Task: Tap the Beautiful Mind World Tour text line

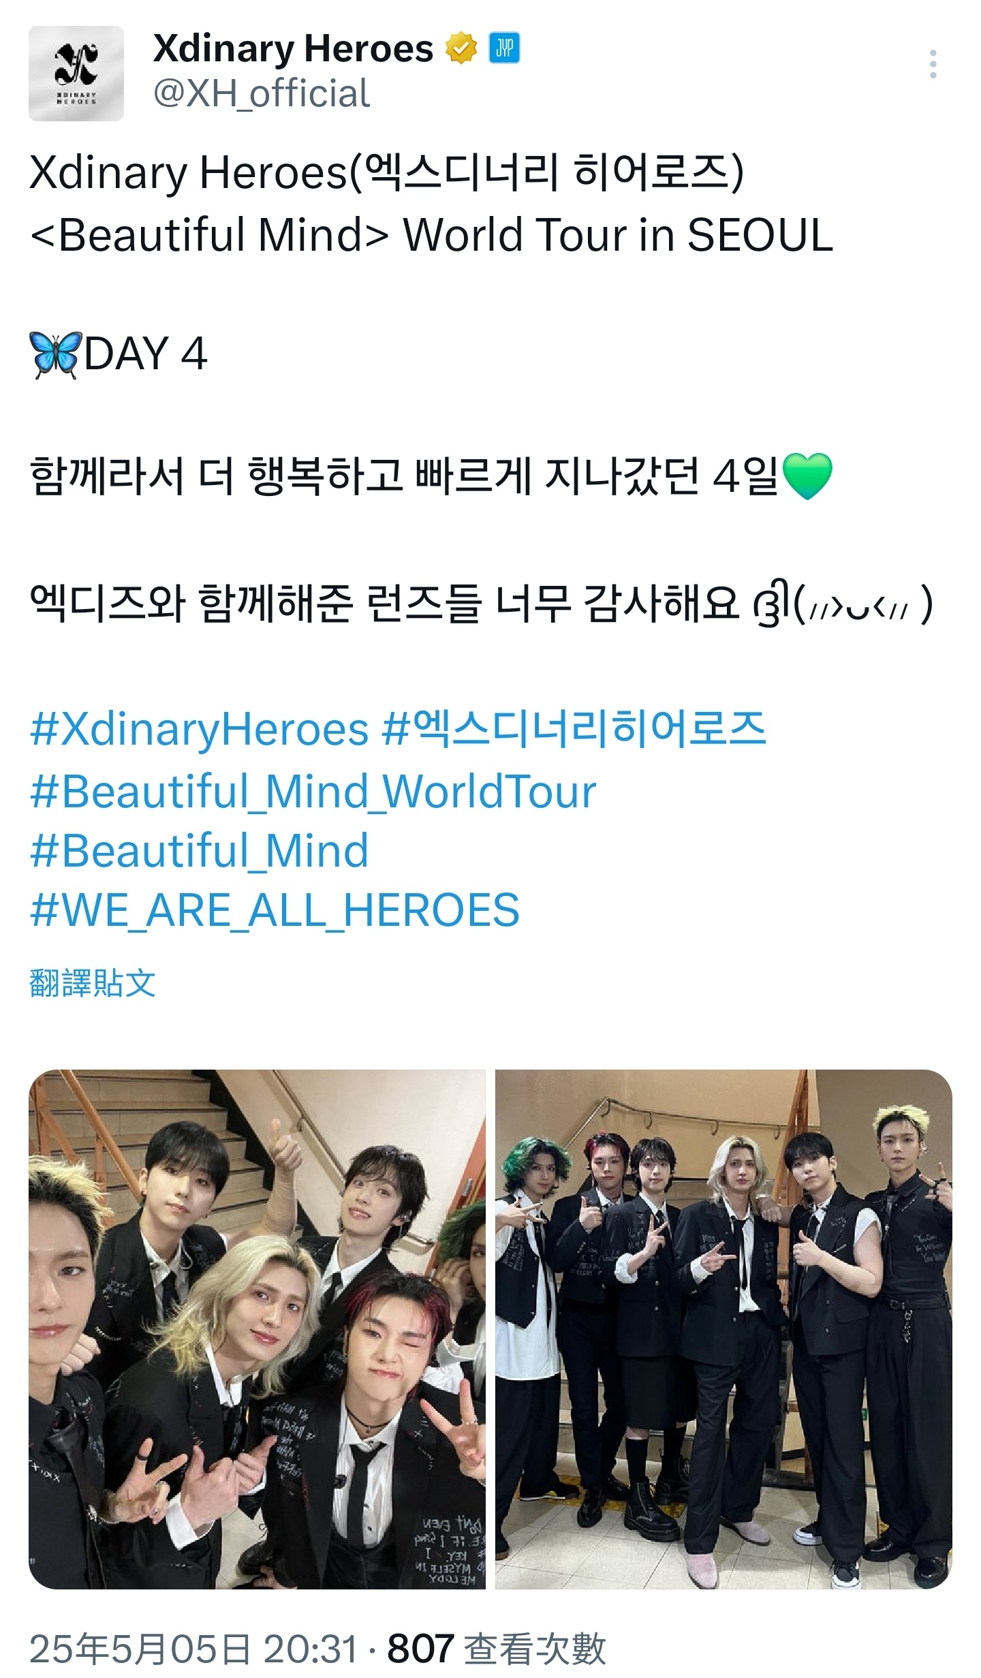Action: [x=432, y=235]
